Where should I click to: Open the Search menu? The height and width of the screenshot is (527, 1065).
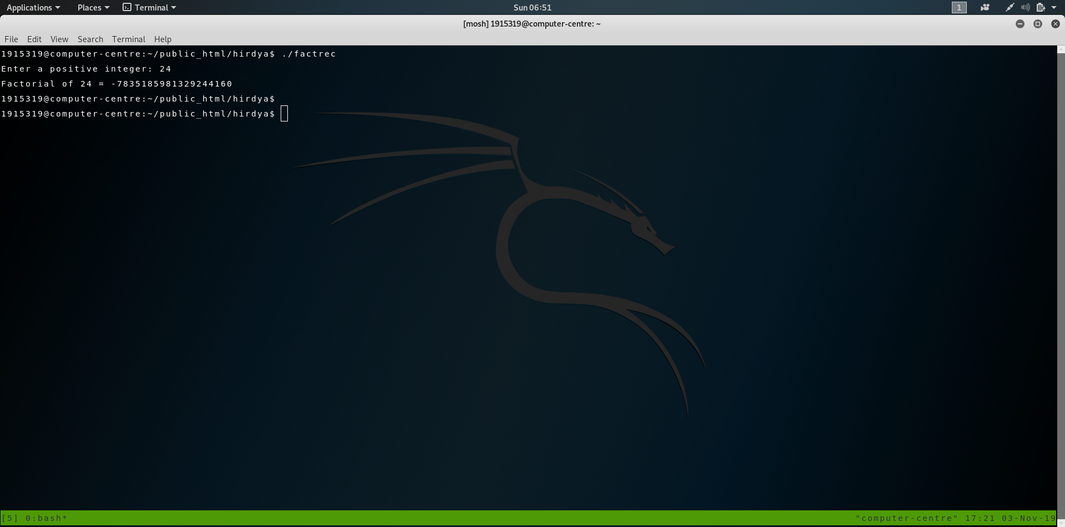[90, 39]
